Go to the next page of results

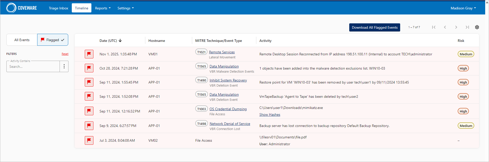pyautogui.click(x=456, y=27)
